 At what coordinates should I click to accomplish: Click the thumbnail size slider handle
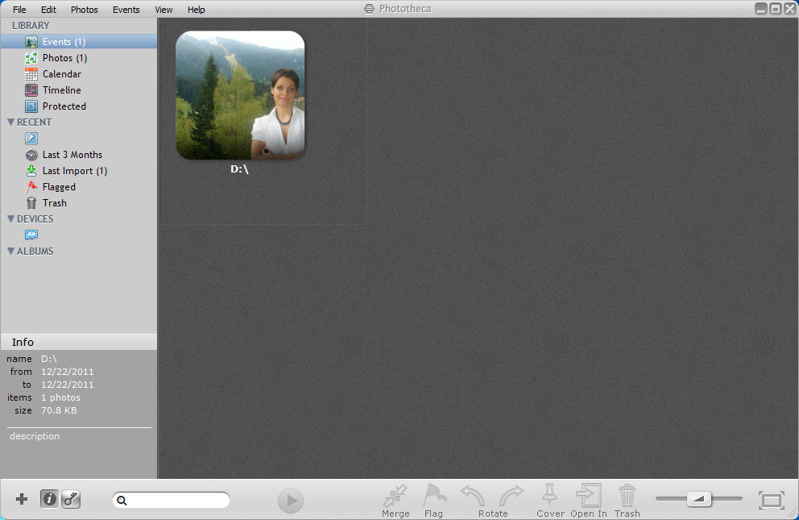pyautogui.click(x=698, y=498)
